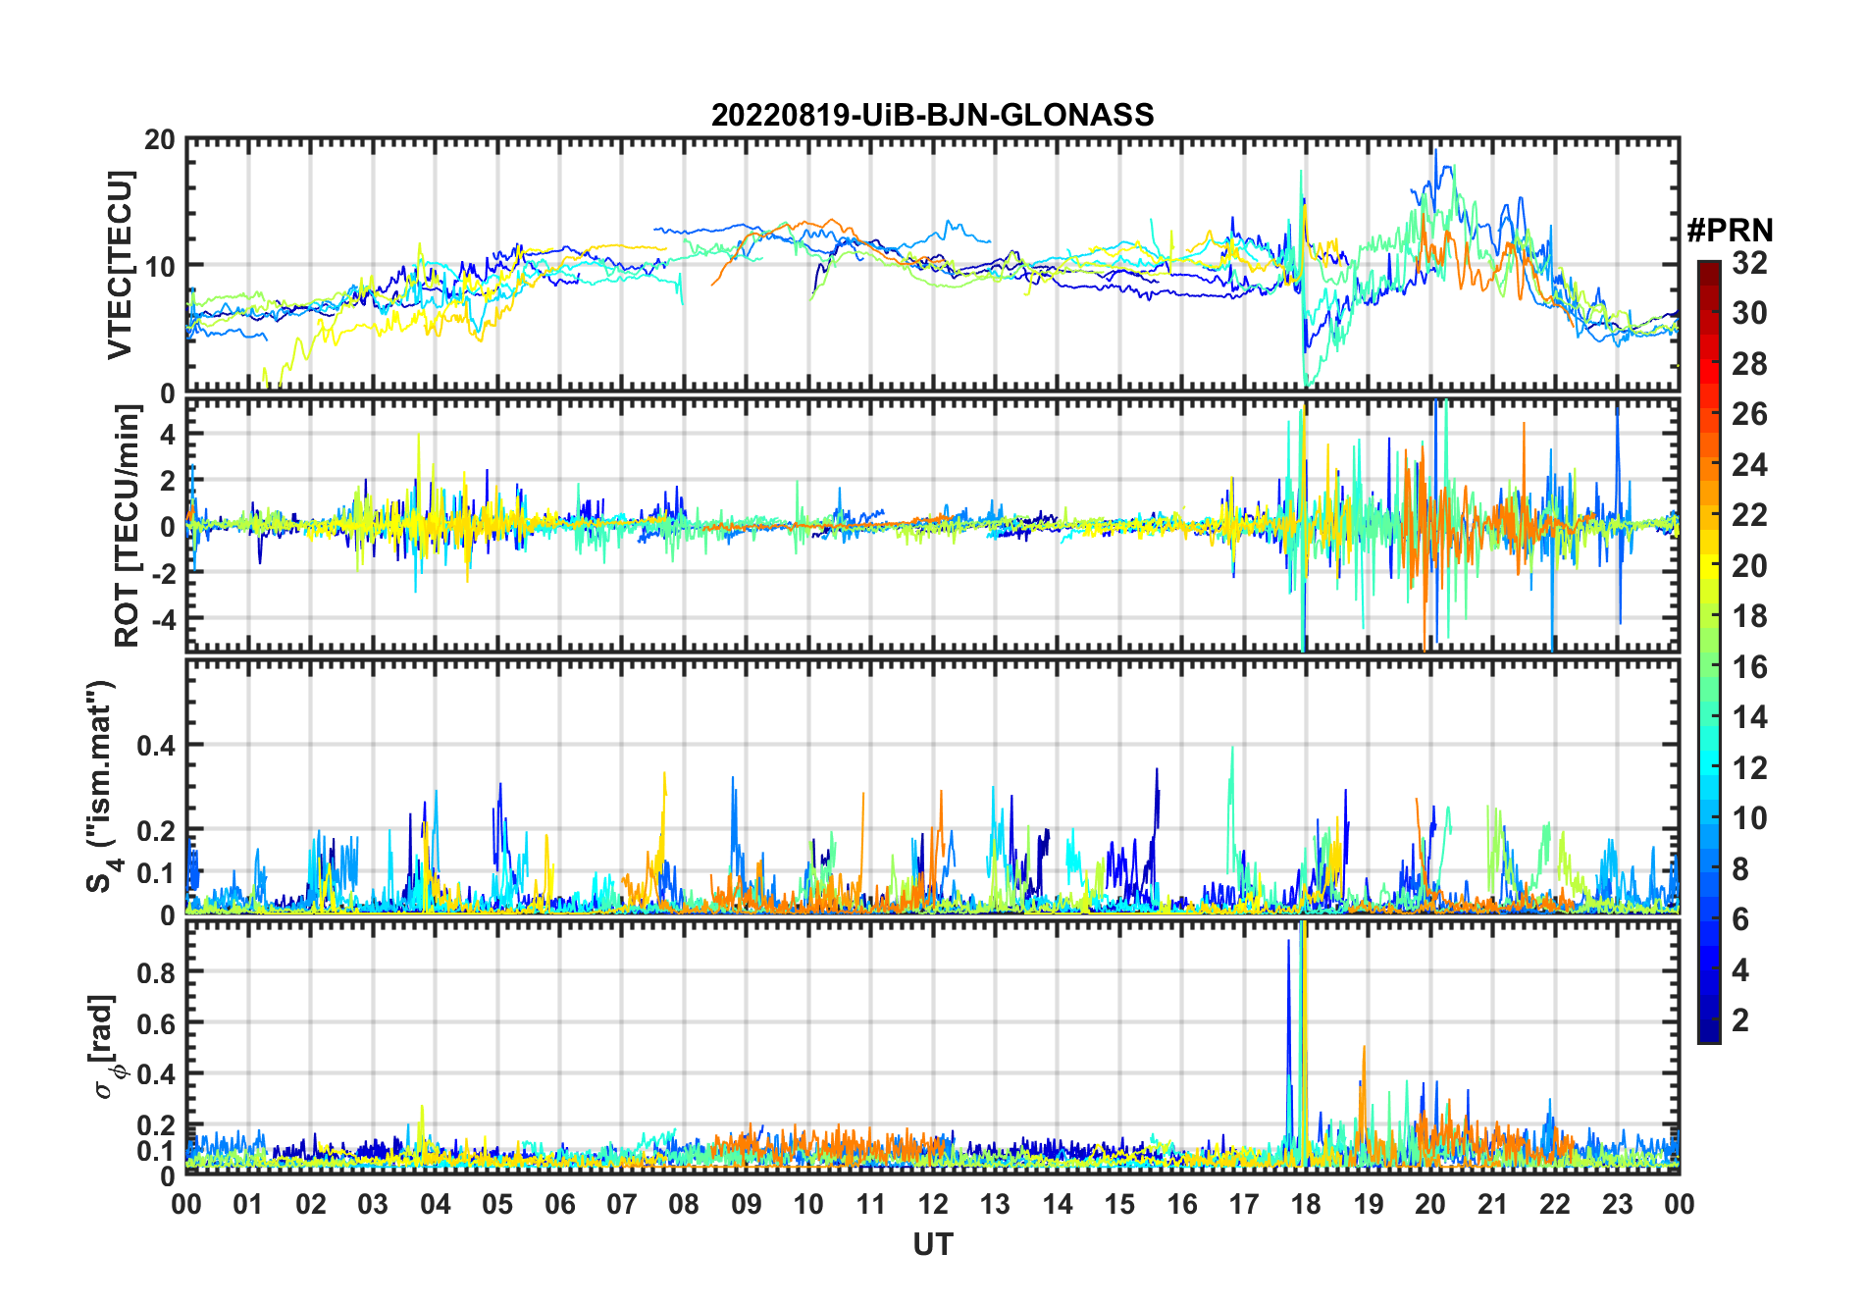Click ROT axis tick label 4
This screenshot has width=1866, height=1305.
(x=168, y=434)
